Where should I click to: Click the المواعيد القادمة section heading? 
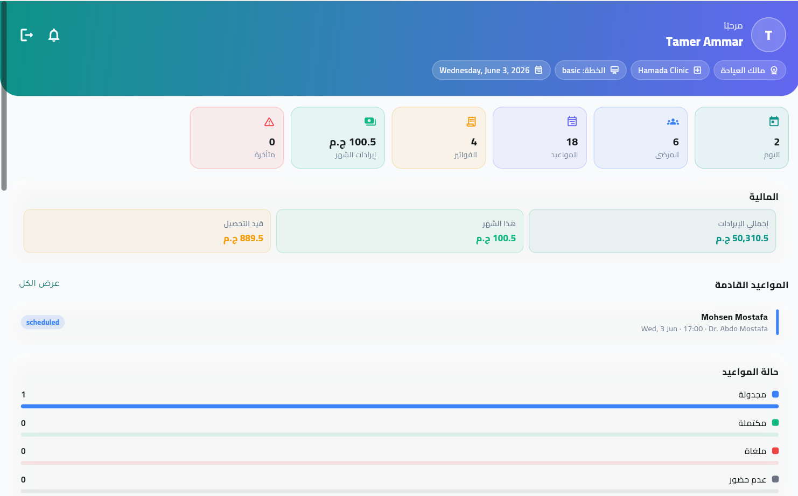751,285
